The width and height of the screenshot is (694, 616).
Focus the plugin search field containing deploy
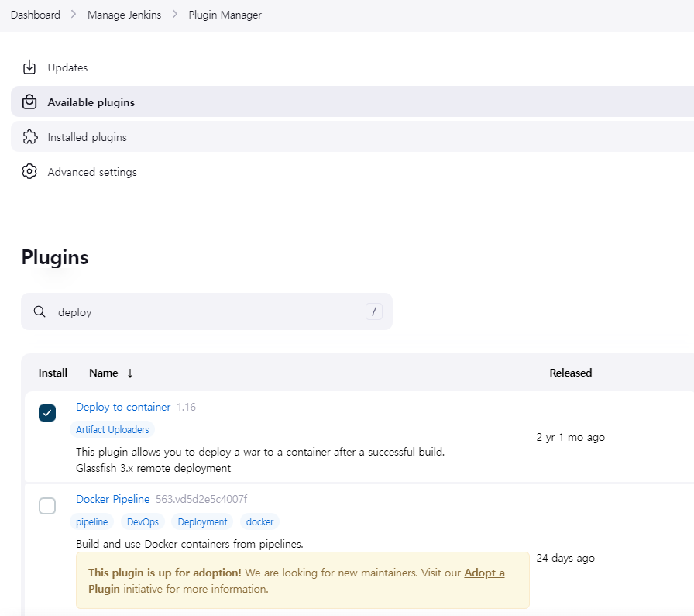(x=207, y=311)
